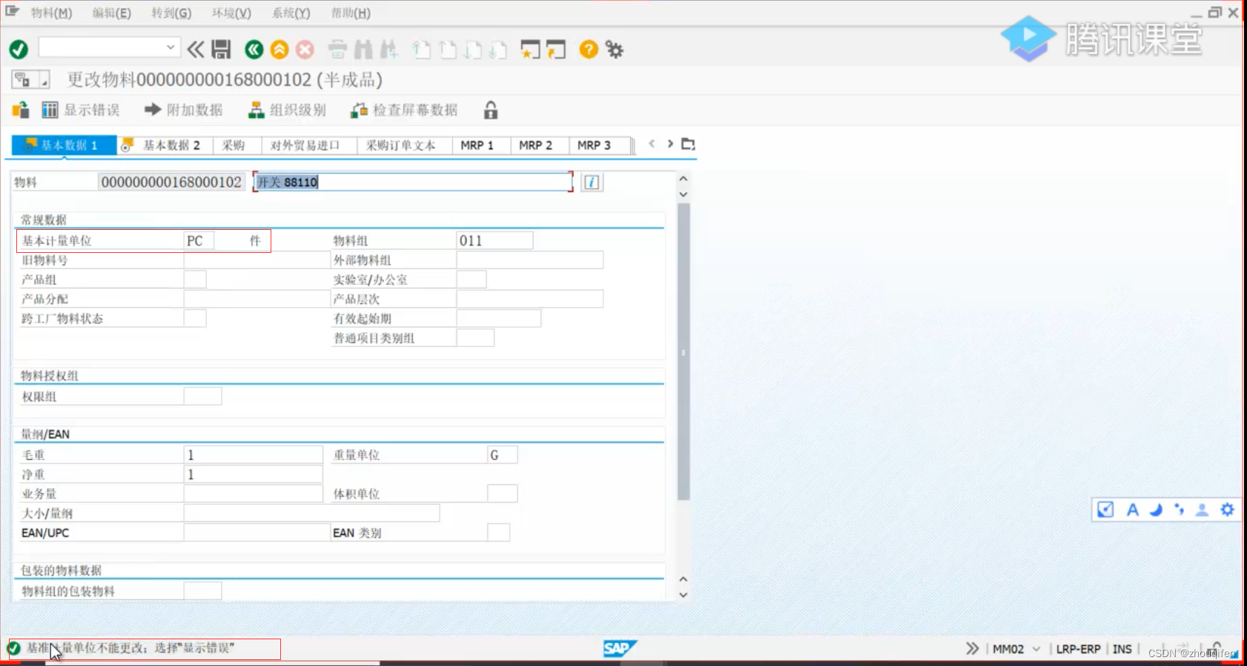The image size is (1247, 666).
Task: Click the info icon beside description
Action: click(592, 182)
